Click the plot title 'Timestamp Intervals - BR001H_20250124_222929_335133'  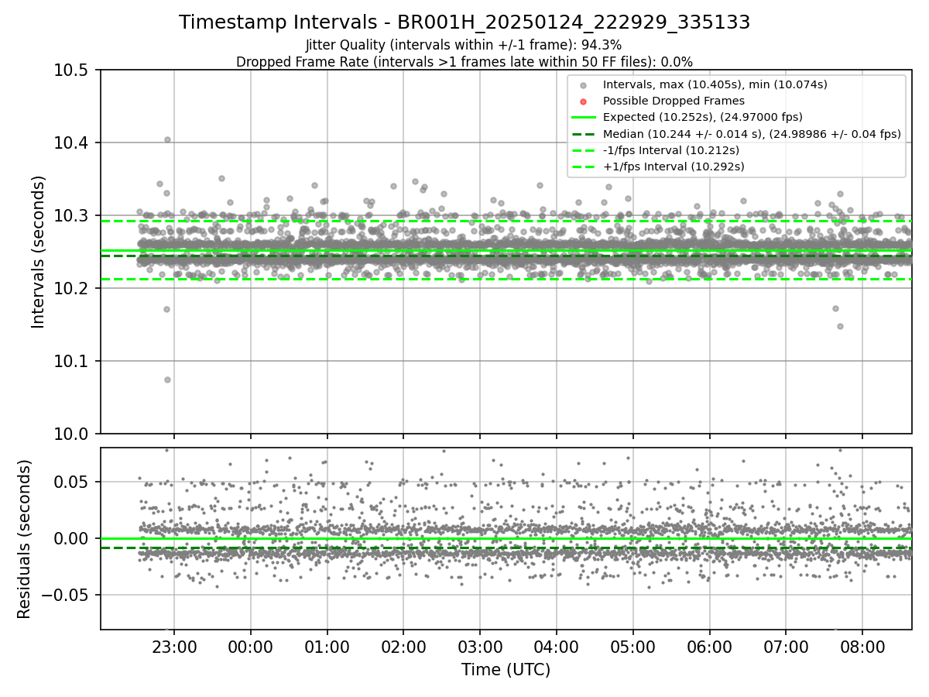[464, 22]
